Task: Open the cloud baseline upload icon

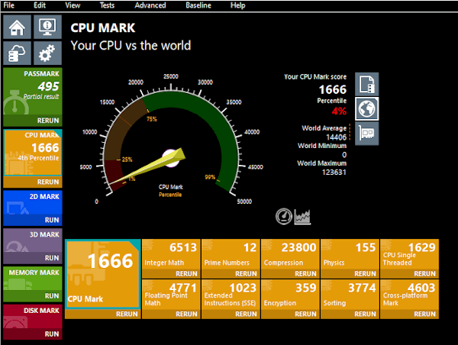Action: pyautogui.click(x=17, y=53)
